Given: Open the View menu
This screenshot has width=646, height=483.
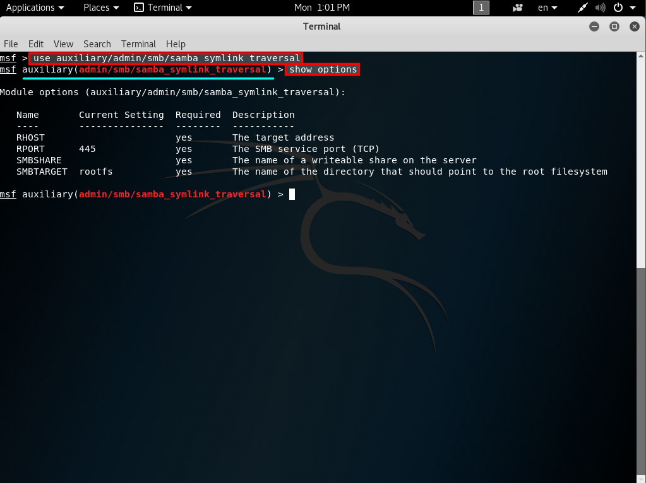Looking at the screenshot, I should point(63,44).
